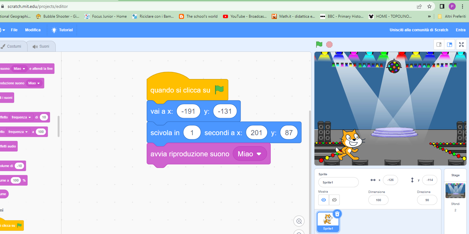Image resolution: width=469 pixels, height=234 pixels.
Task: Click the green flag to run project
Action: click(319, 45)
